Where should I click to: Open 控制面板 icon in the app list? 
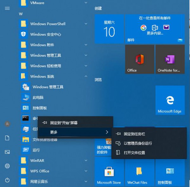pos(26,108)
